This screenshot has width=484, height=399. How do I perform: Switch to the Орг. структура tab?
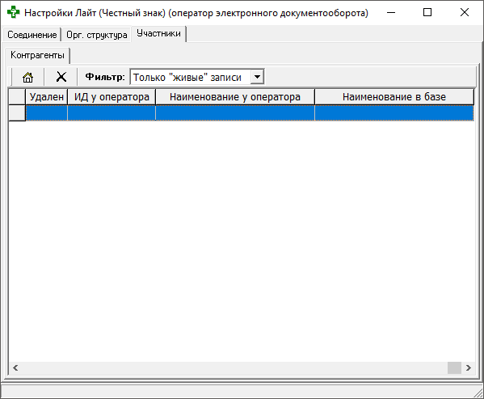pos(97,35)
